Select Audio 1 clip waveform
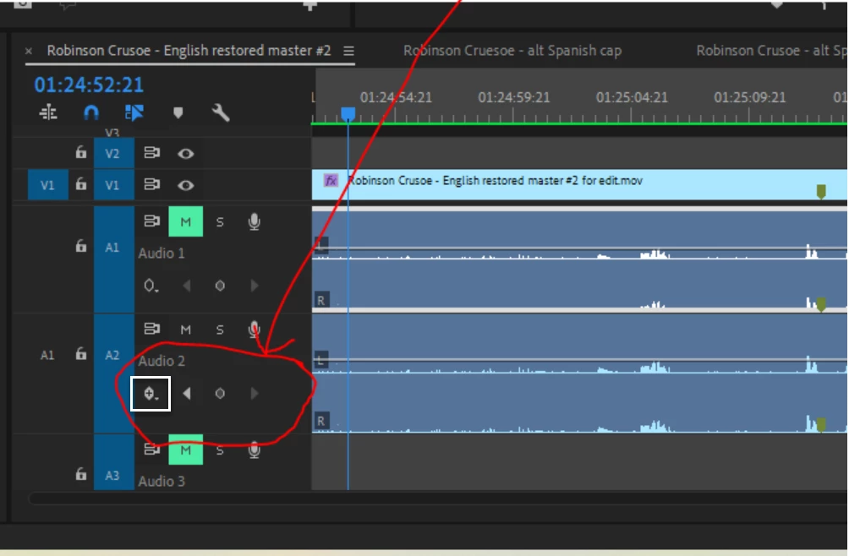Viewport: 849px width, 556px height. (x=579, y=260)
